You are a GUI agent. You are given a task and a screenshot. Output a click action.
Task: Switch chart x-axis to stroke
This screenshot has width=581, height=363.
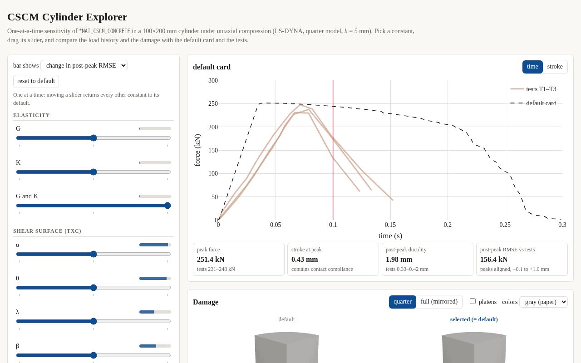point(555,67)
